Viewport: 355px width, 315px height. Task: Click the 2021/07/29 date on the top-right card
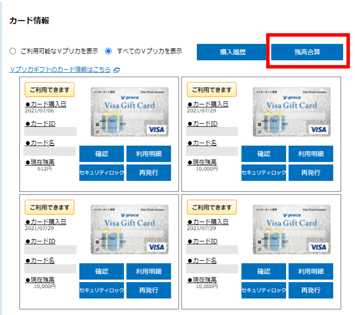201,111
